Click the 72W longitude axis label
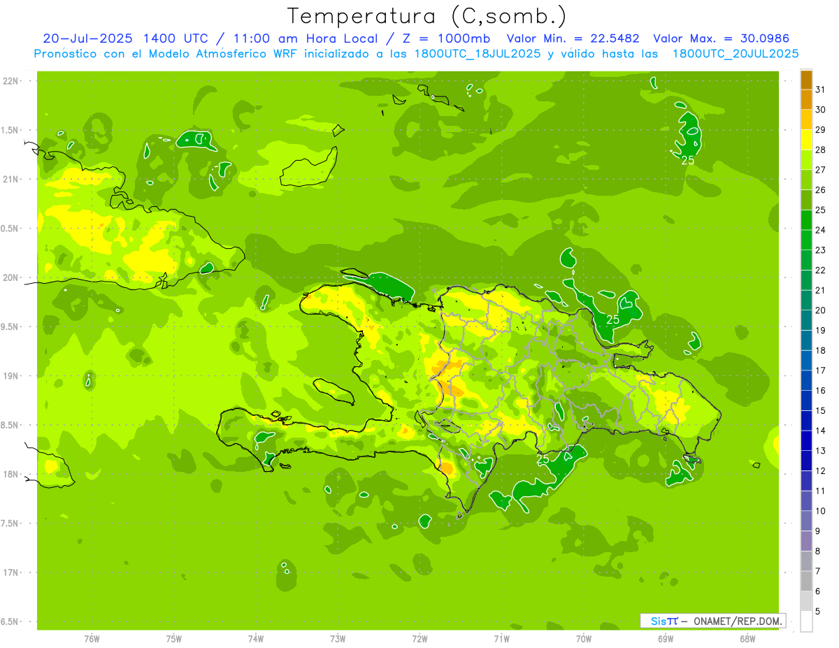This screenshot has height=648, width=839. coord(419,639)
